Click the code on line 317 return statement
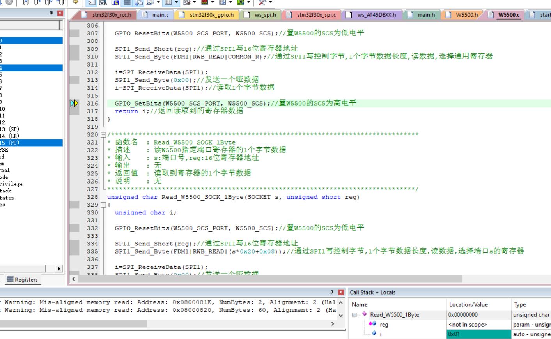The width and height of the screenshot is (551, 339). pyautogui.click(x=179, y=111)
